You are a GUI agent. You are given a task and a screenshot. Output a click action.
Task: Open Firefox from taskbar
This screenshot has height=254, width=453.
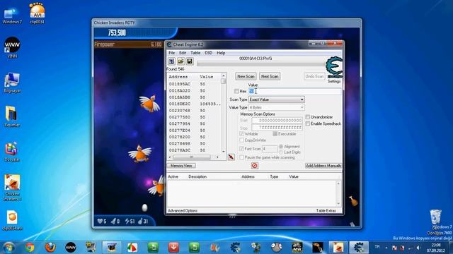pos(50,248)
